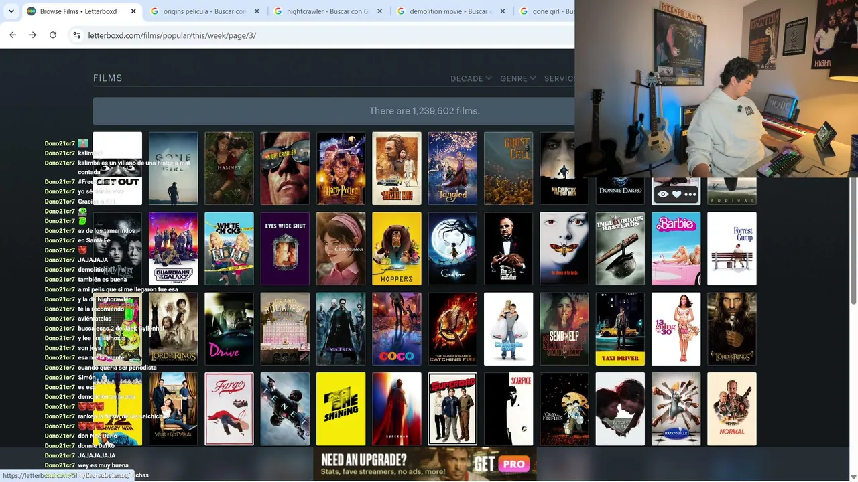Open the Drive film poster
858x482 pixels.
[x=229, y=329]
